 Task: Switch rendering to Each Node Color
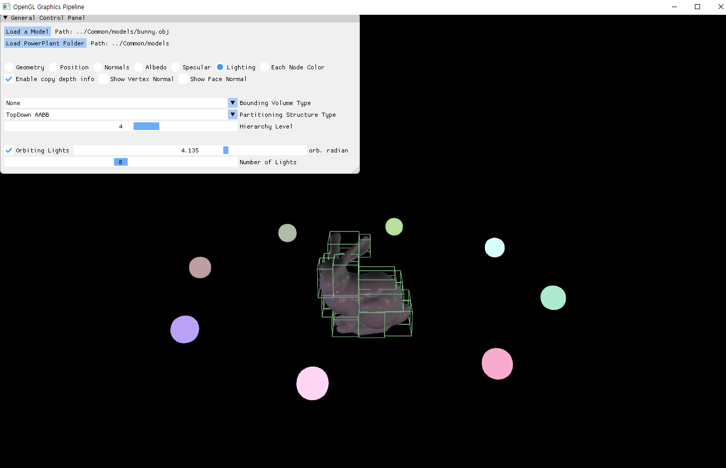pyautogui.click(x=264, y=67)
